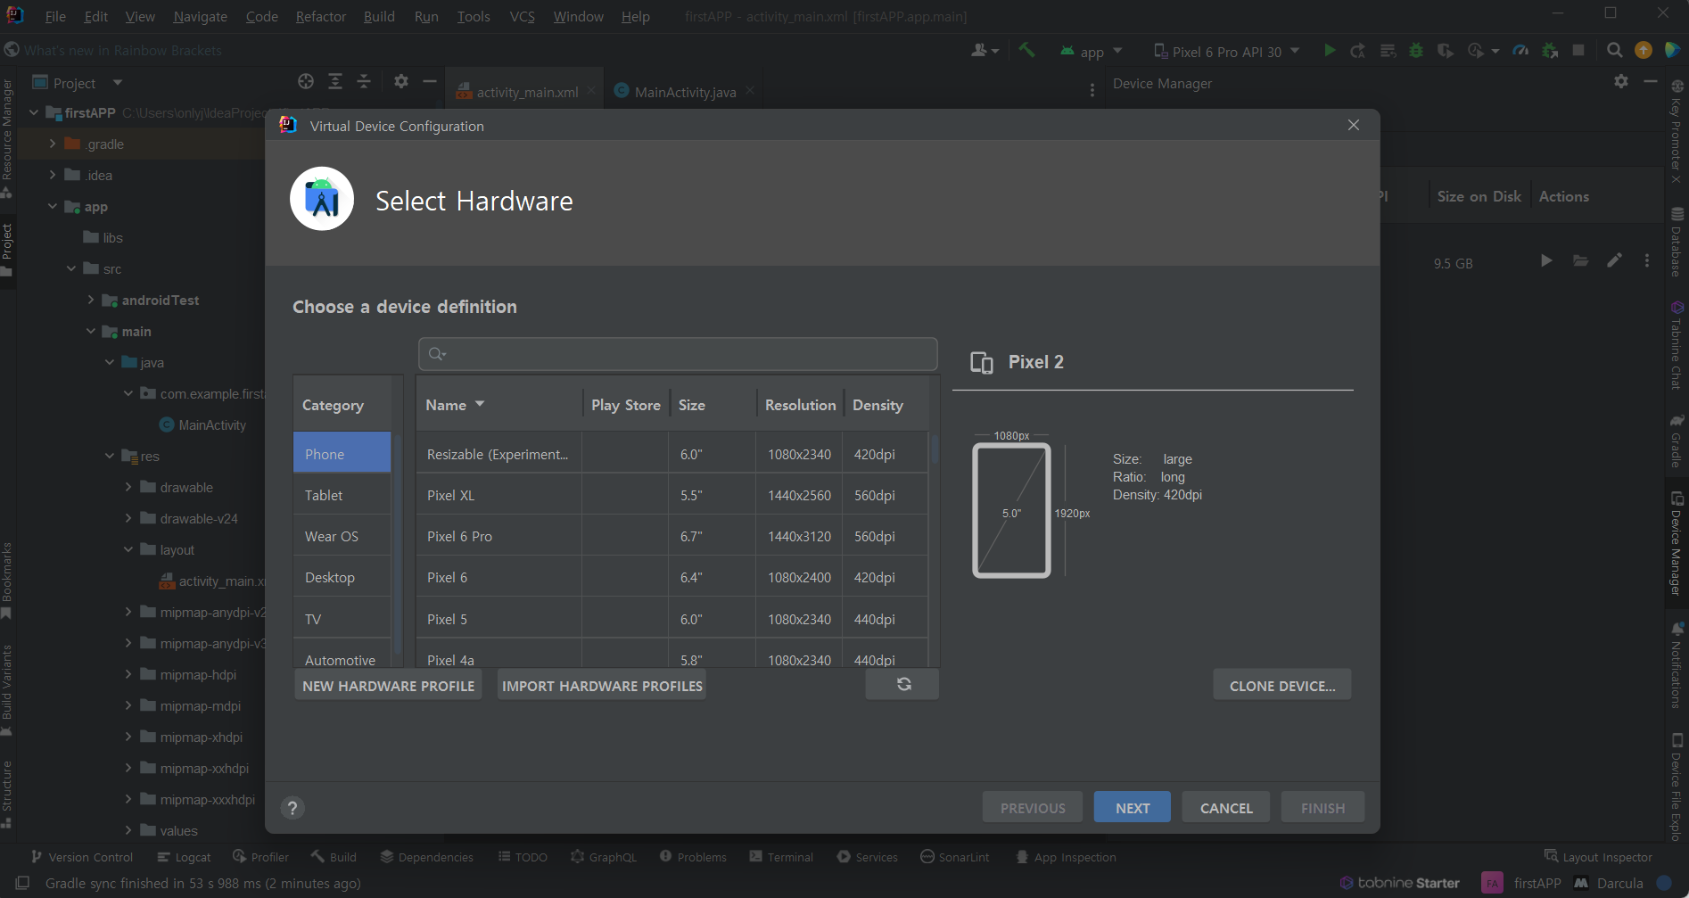Click the CLONE DEVICE button

tap(1282, 685)
